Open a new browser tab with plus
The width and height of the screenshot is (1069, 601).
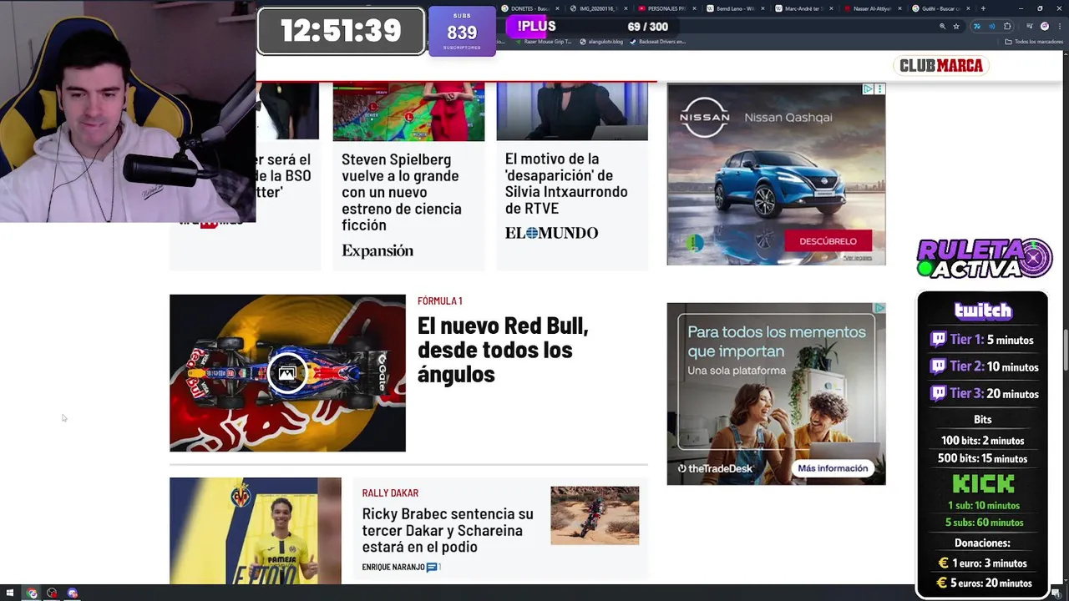pyautogui.click(x=983, y=8)
